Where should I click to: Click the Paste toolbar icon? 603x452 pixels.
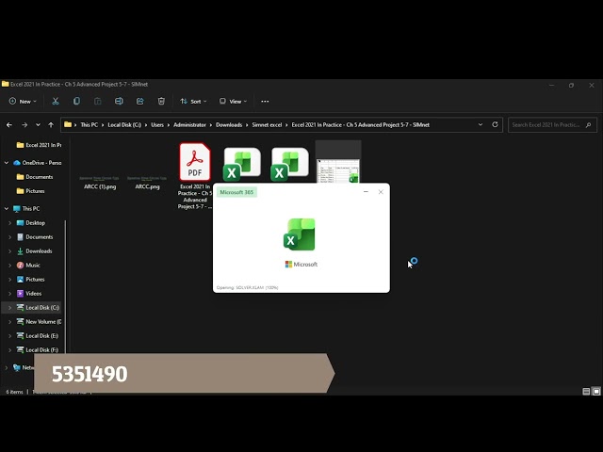(98, 102)
